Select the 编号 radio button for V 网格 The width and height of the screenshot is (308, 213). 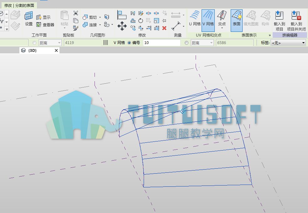pos(129,43)
